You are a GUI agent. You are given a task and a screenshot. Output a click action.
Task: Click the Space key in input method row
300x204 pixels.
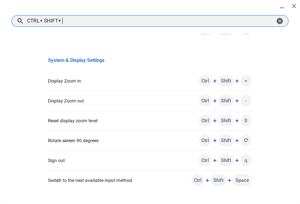[242, 180]
